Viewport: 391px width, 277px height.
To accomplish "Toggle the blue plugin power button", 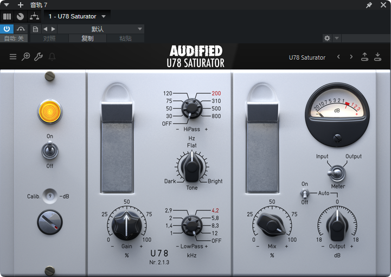I will pyautogui.click(x=7, y=29).
